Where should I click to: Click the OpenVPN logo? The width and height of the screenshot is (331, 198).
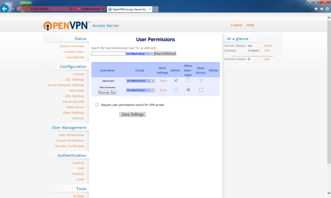pyautogui.click(x=67, y=26)
